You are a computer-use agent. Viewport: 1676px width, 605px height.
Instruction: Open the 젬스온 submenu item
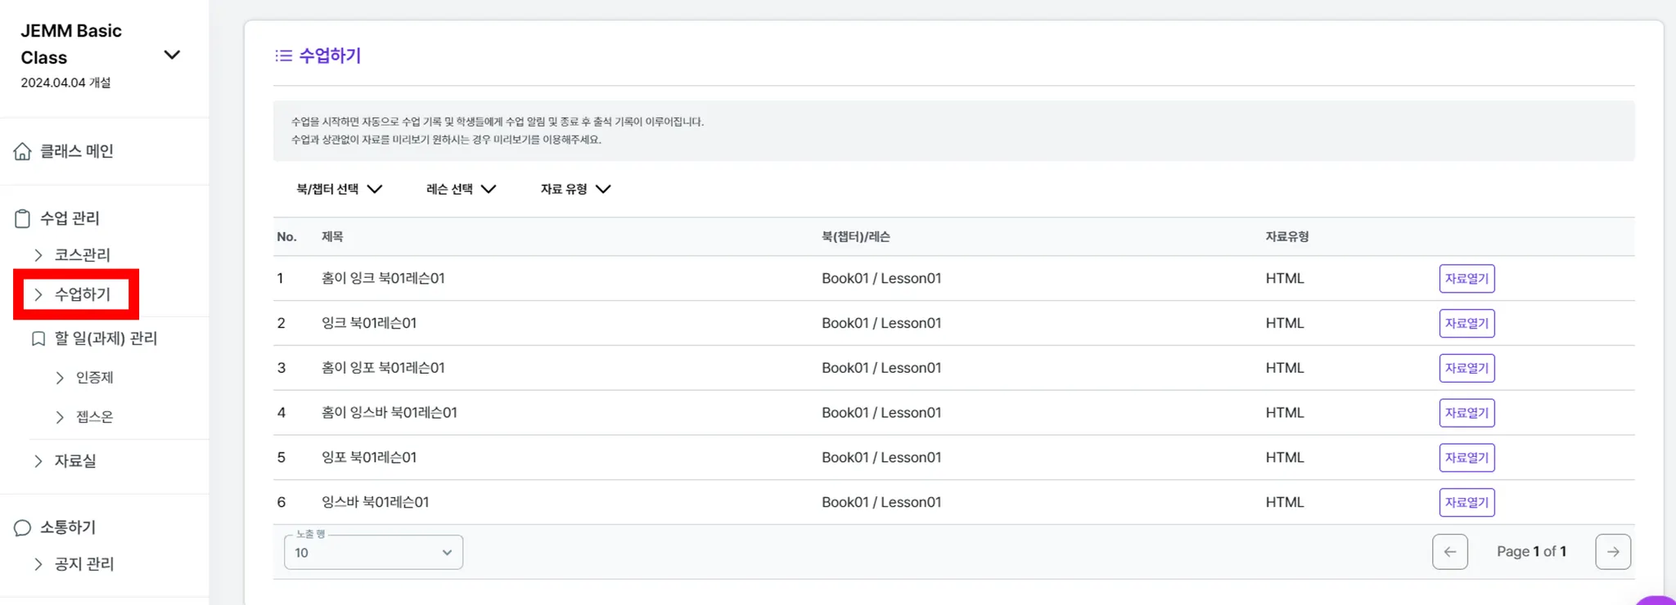95,417
